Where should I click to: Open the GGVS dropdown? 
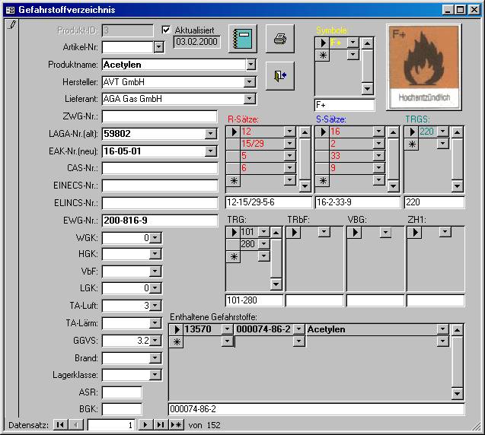pos(155,341)
